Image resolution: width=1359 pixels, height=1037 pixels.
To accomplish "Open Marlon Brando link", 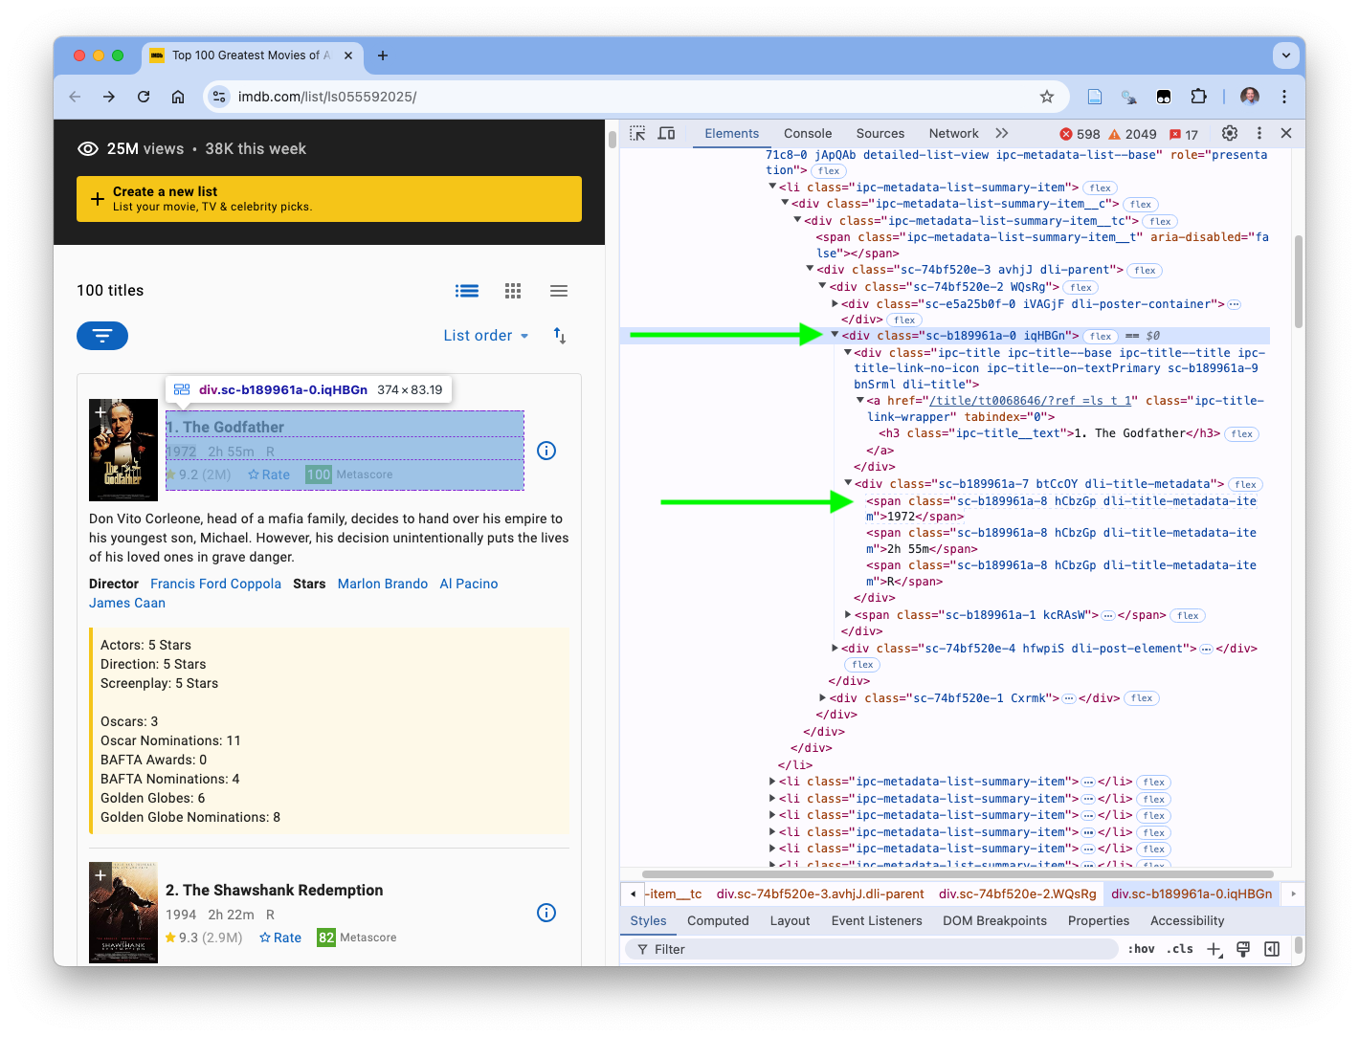I will click(383, 584).
